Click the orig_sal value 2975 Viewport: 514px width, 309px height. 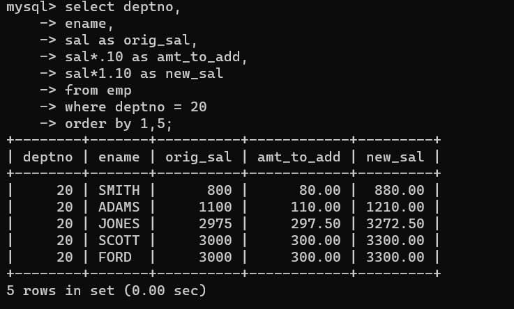click(x=216, y=224)
